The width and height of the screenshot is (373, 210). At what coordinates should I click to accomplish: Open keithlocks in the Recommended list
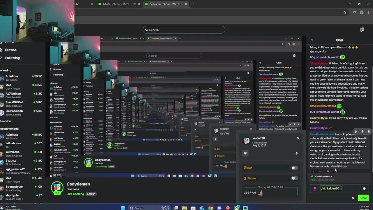pos(22,153)
